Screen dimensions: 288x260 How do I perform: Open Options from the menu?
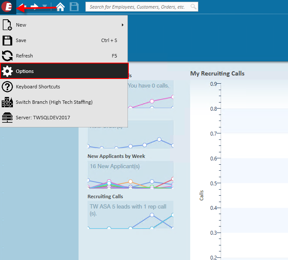[64, 71]
